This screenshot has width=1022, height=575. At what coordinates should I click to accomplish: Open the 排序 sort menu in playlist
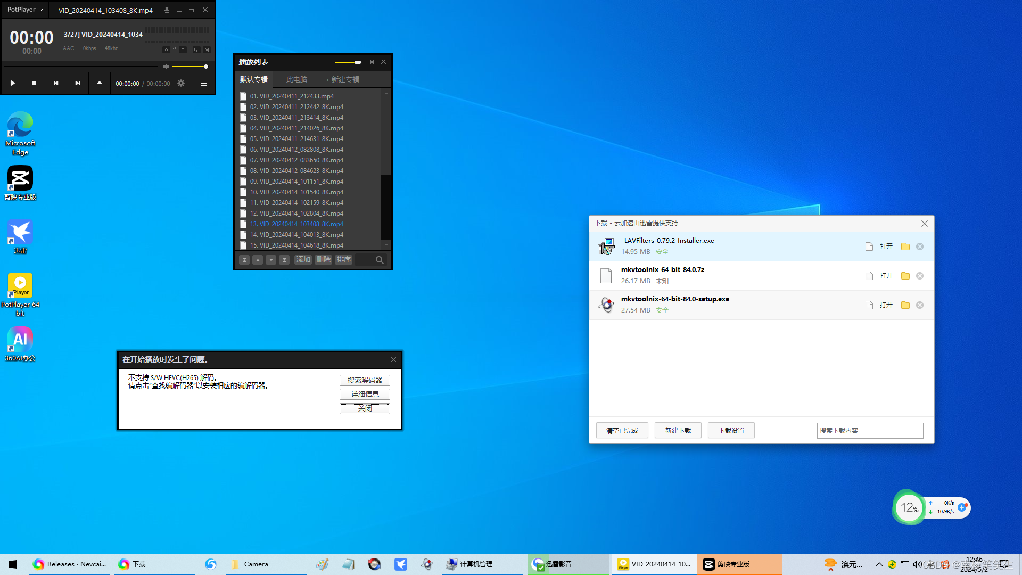[343, 260]
